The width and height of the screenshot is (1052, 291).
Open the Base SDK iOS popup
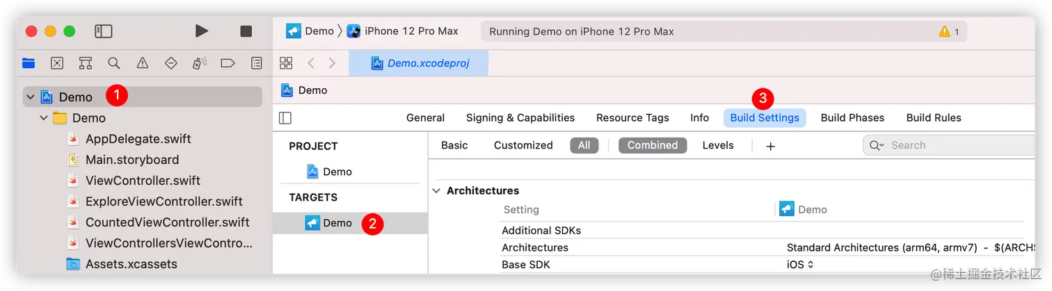click(800, 265)
